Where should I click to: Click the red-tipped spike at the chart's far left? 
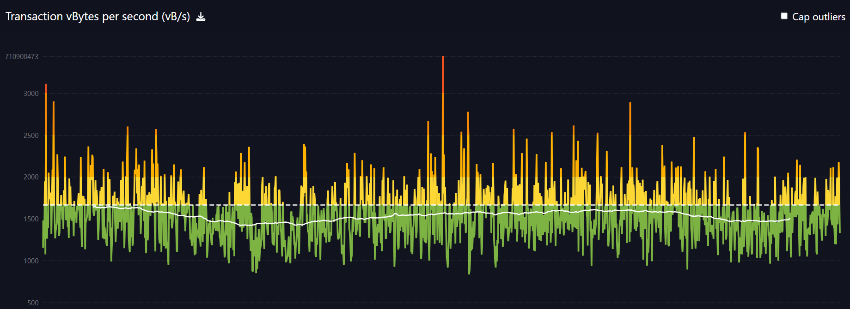tap(46, 88)
